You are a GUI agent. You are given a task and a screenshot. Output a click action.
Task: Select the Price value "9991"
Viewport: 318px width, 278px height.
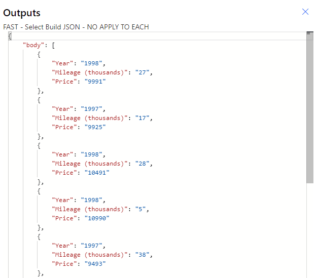pos(93,82)
